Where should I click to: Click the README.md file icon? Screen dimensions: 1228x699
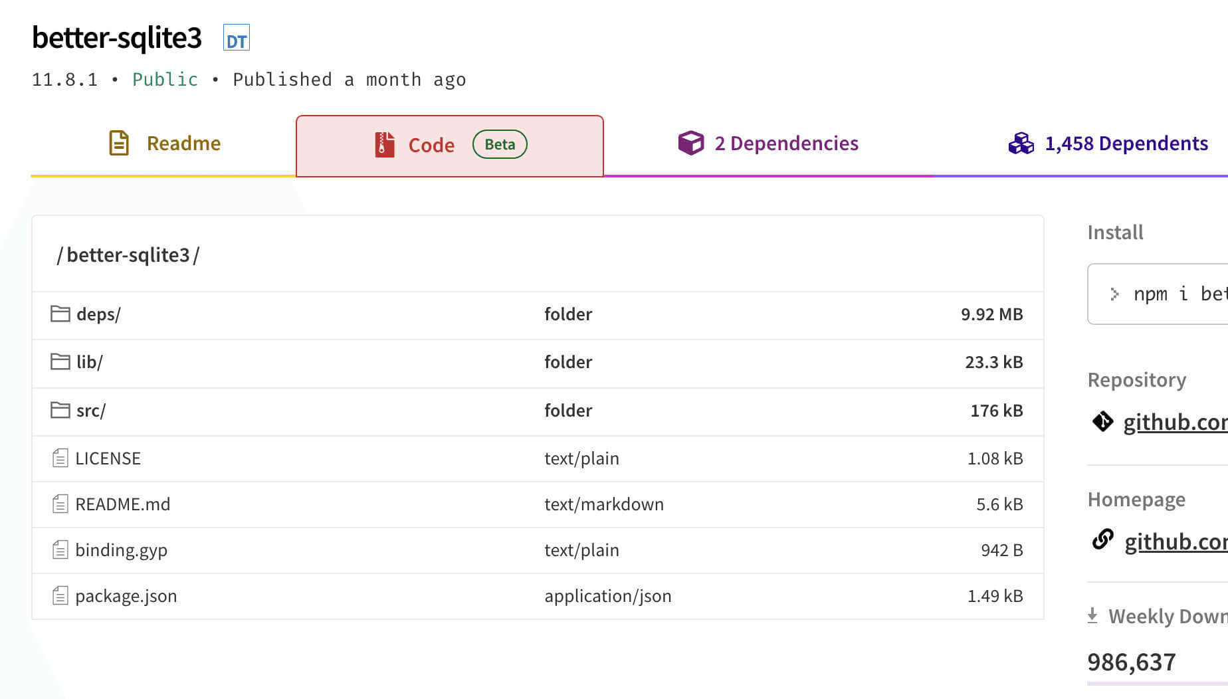click(x=60, y=504)
